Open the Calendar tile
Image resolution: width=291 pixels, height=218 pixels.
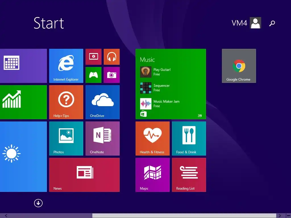tap(23, 66)
